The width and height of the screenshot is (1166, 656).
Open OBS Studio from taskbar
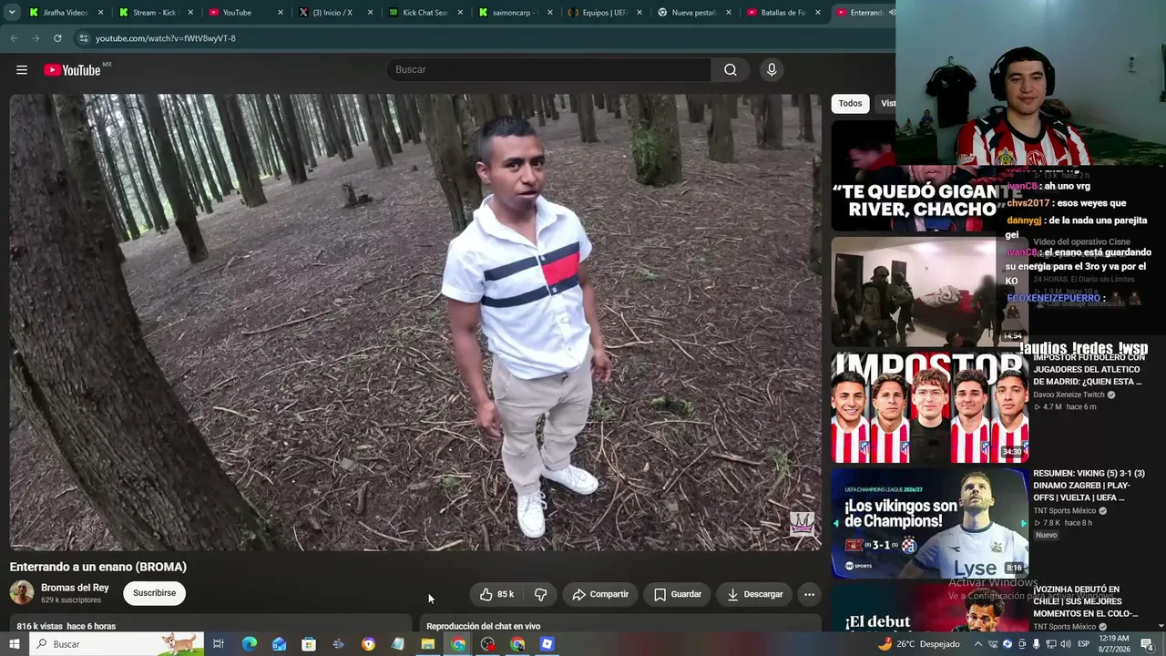pyautogui.click(x=488, y=644)
